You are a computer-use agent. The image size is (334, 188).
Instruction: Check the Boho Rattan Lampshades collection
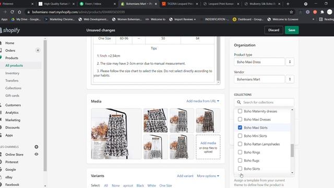240,144
